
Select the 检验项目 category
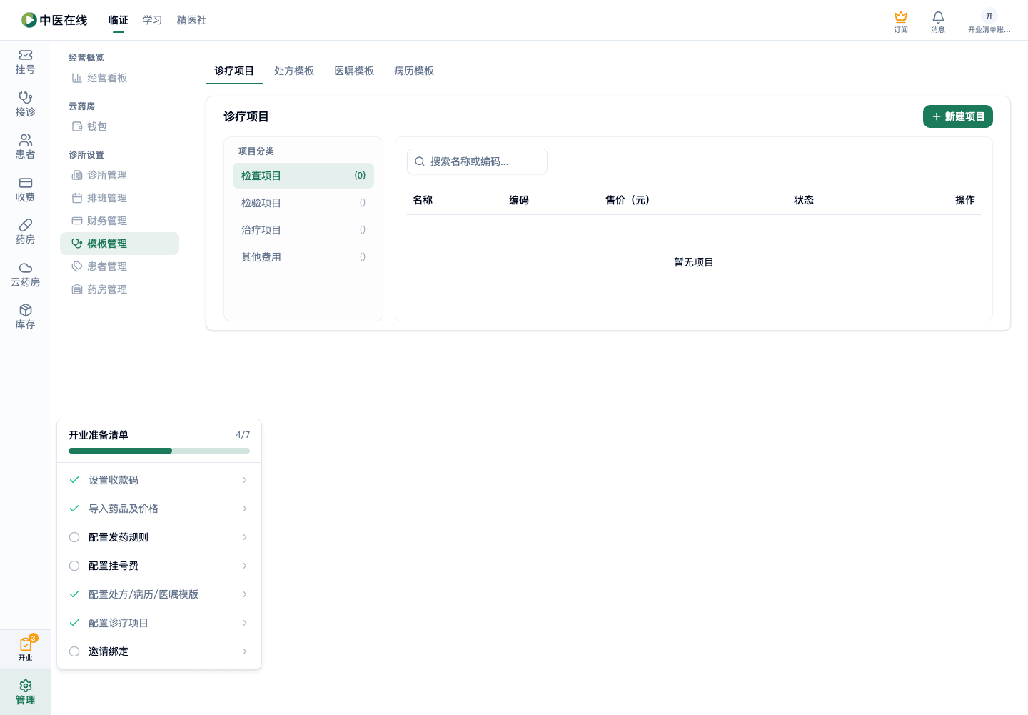(x=303, y=203)
